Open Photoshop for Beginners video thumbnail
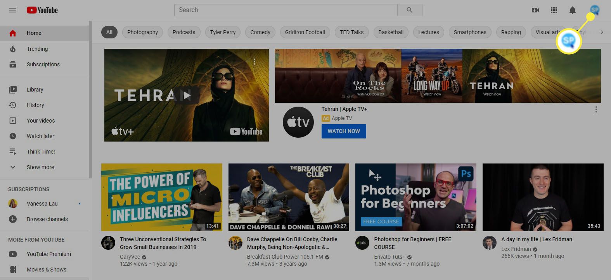 pyautogui.click(x=416, y=197)
